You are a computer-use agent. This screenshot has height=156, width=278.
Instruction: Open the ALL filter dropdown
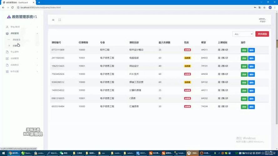pos(243,34)
